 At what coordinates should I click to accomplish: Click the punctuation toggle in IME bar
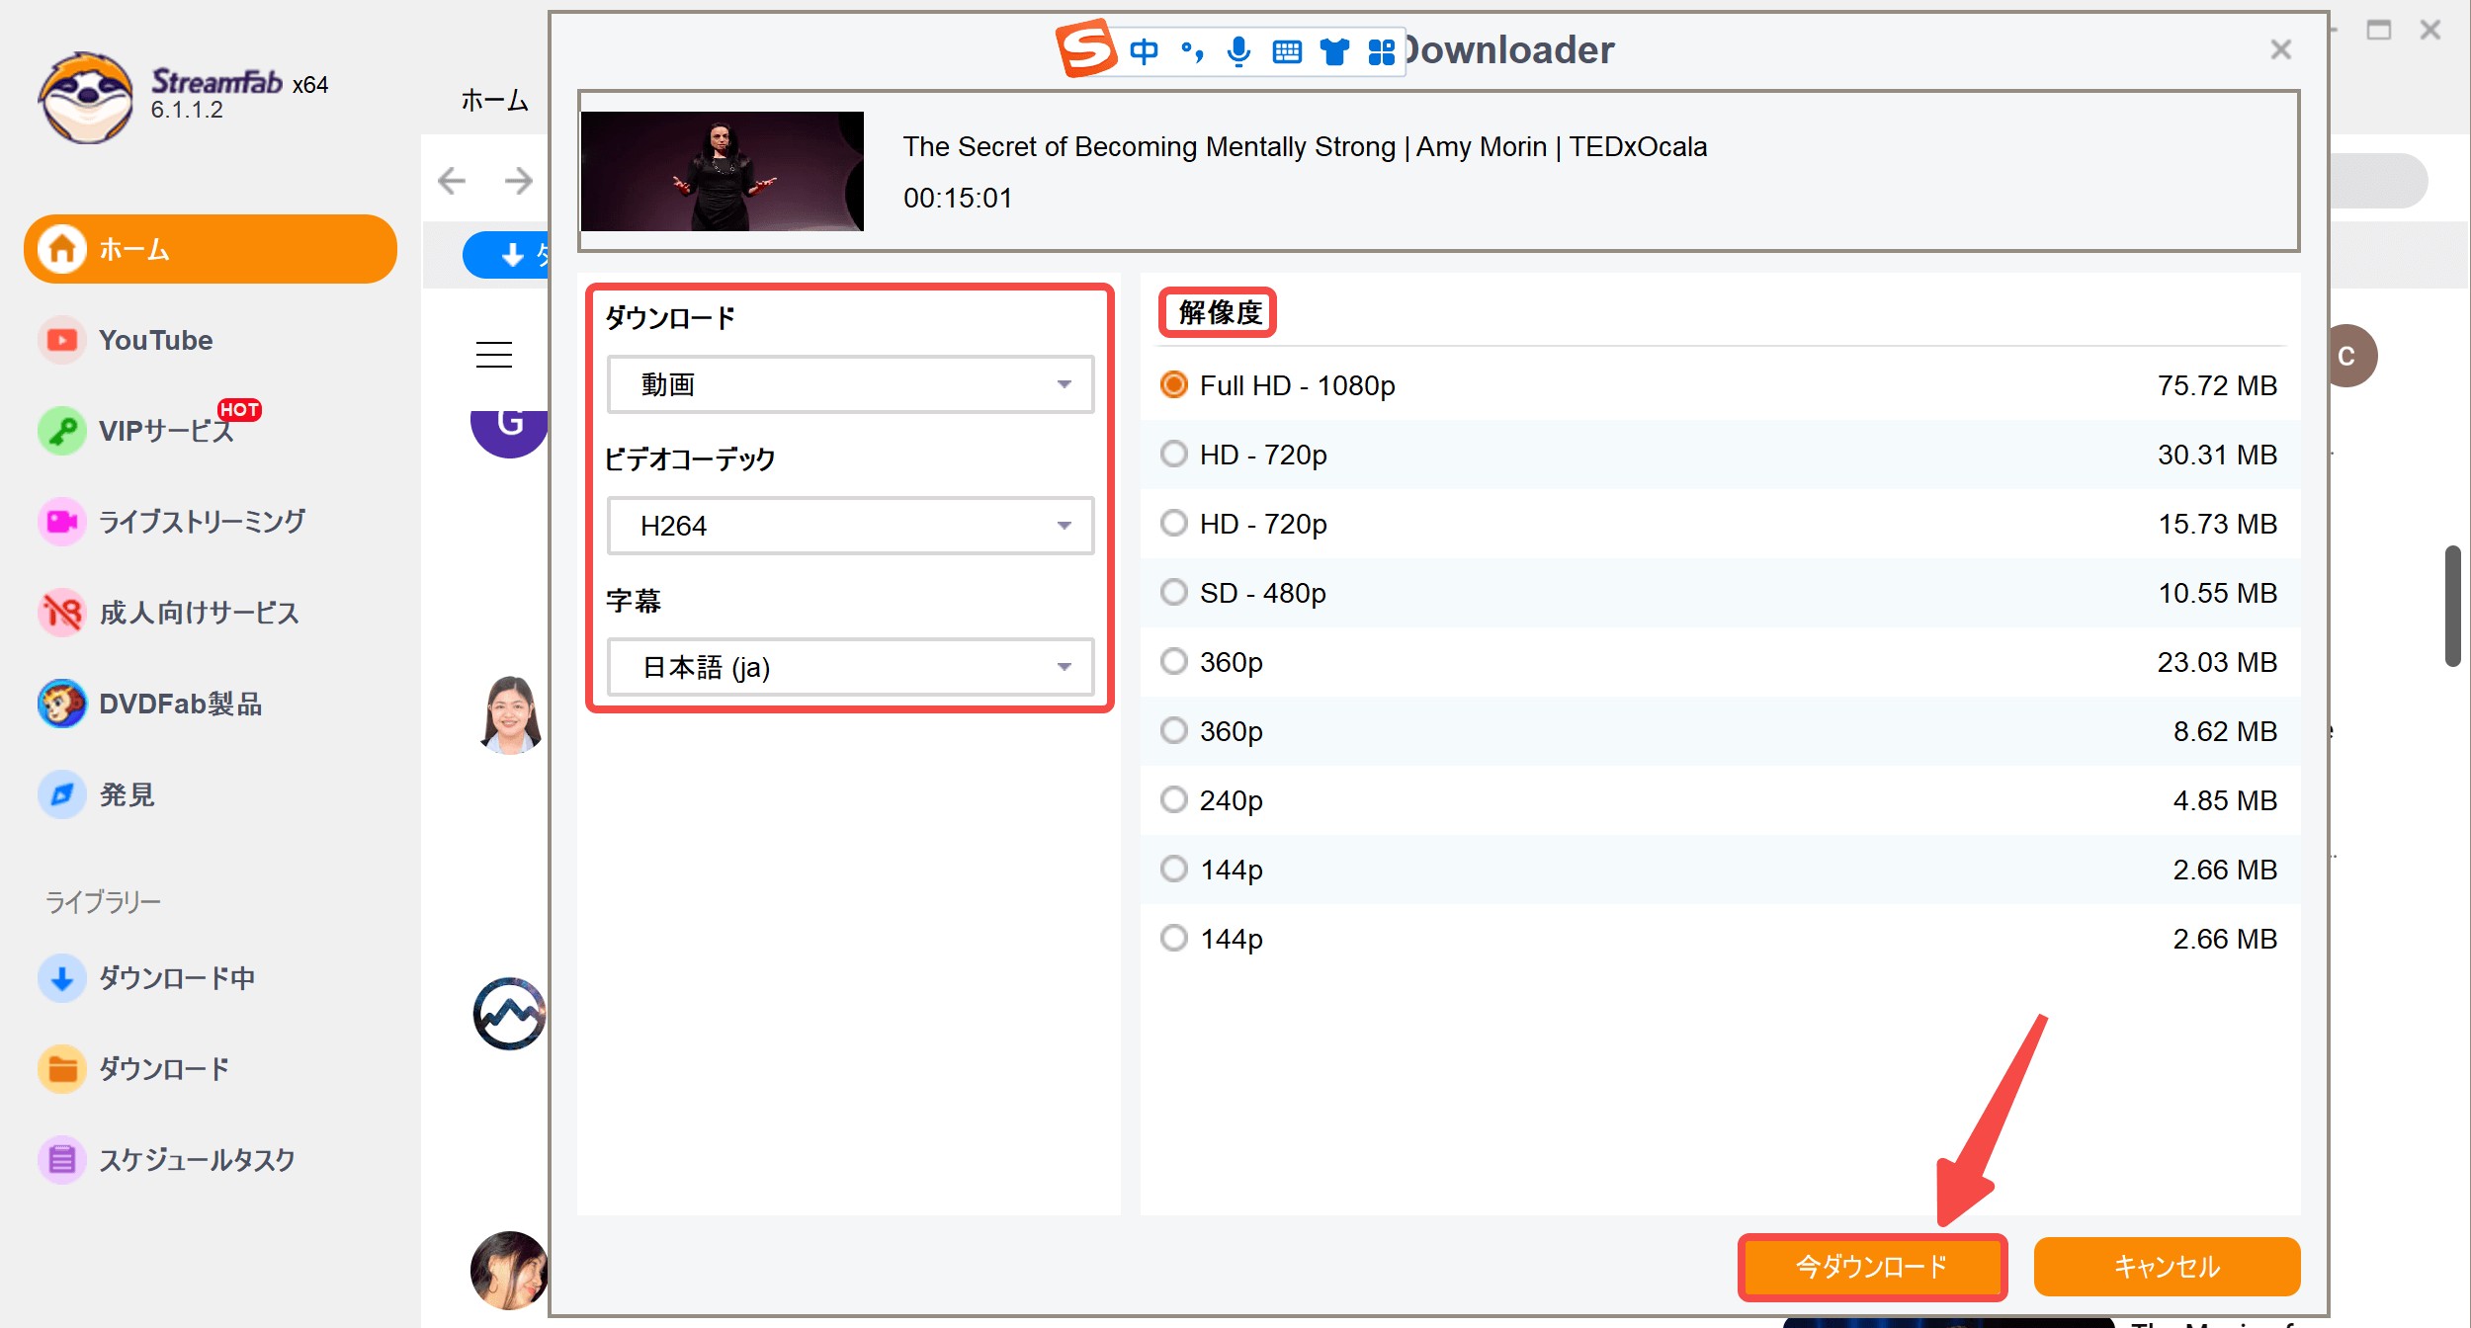[x=1192, y=51]
